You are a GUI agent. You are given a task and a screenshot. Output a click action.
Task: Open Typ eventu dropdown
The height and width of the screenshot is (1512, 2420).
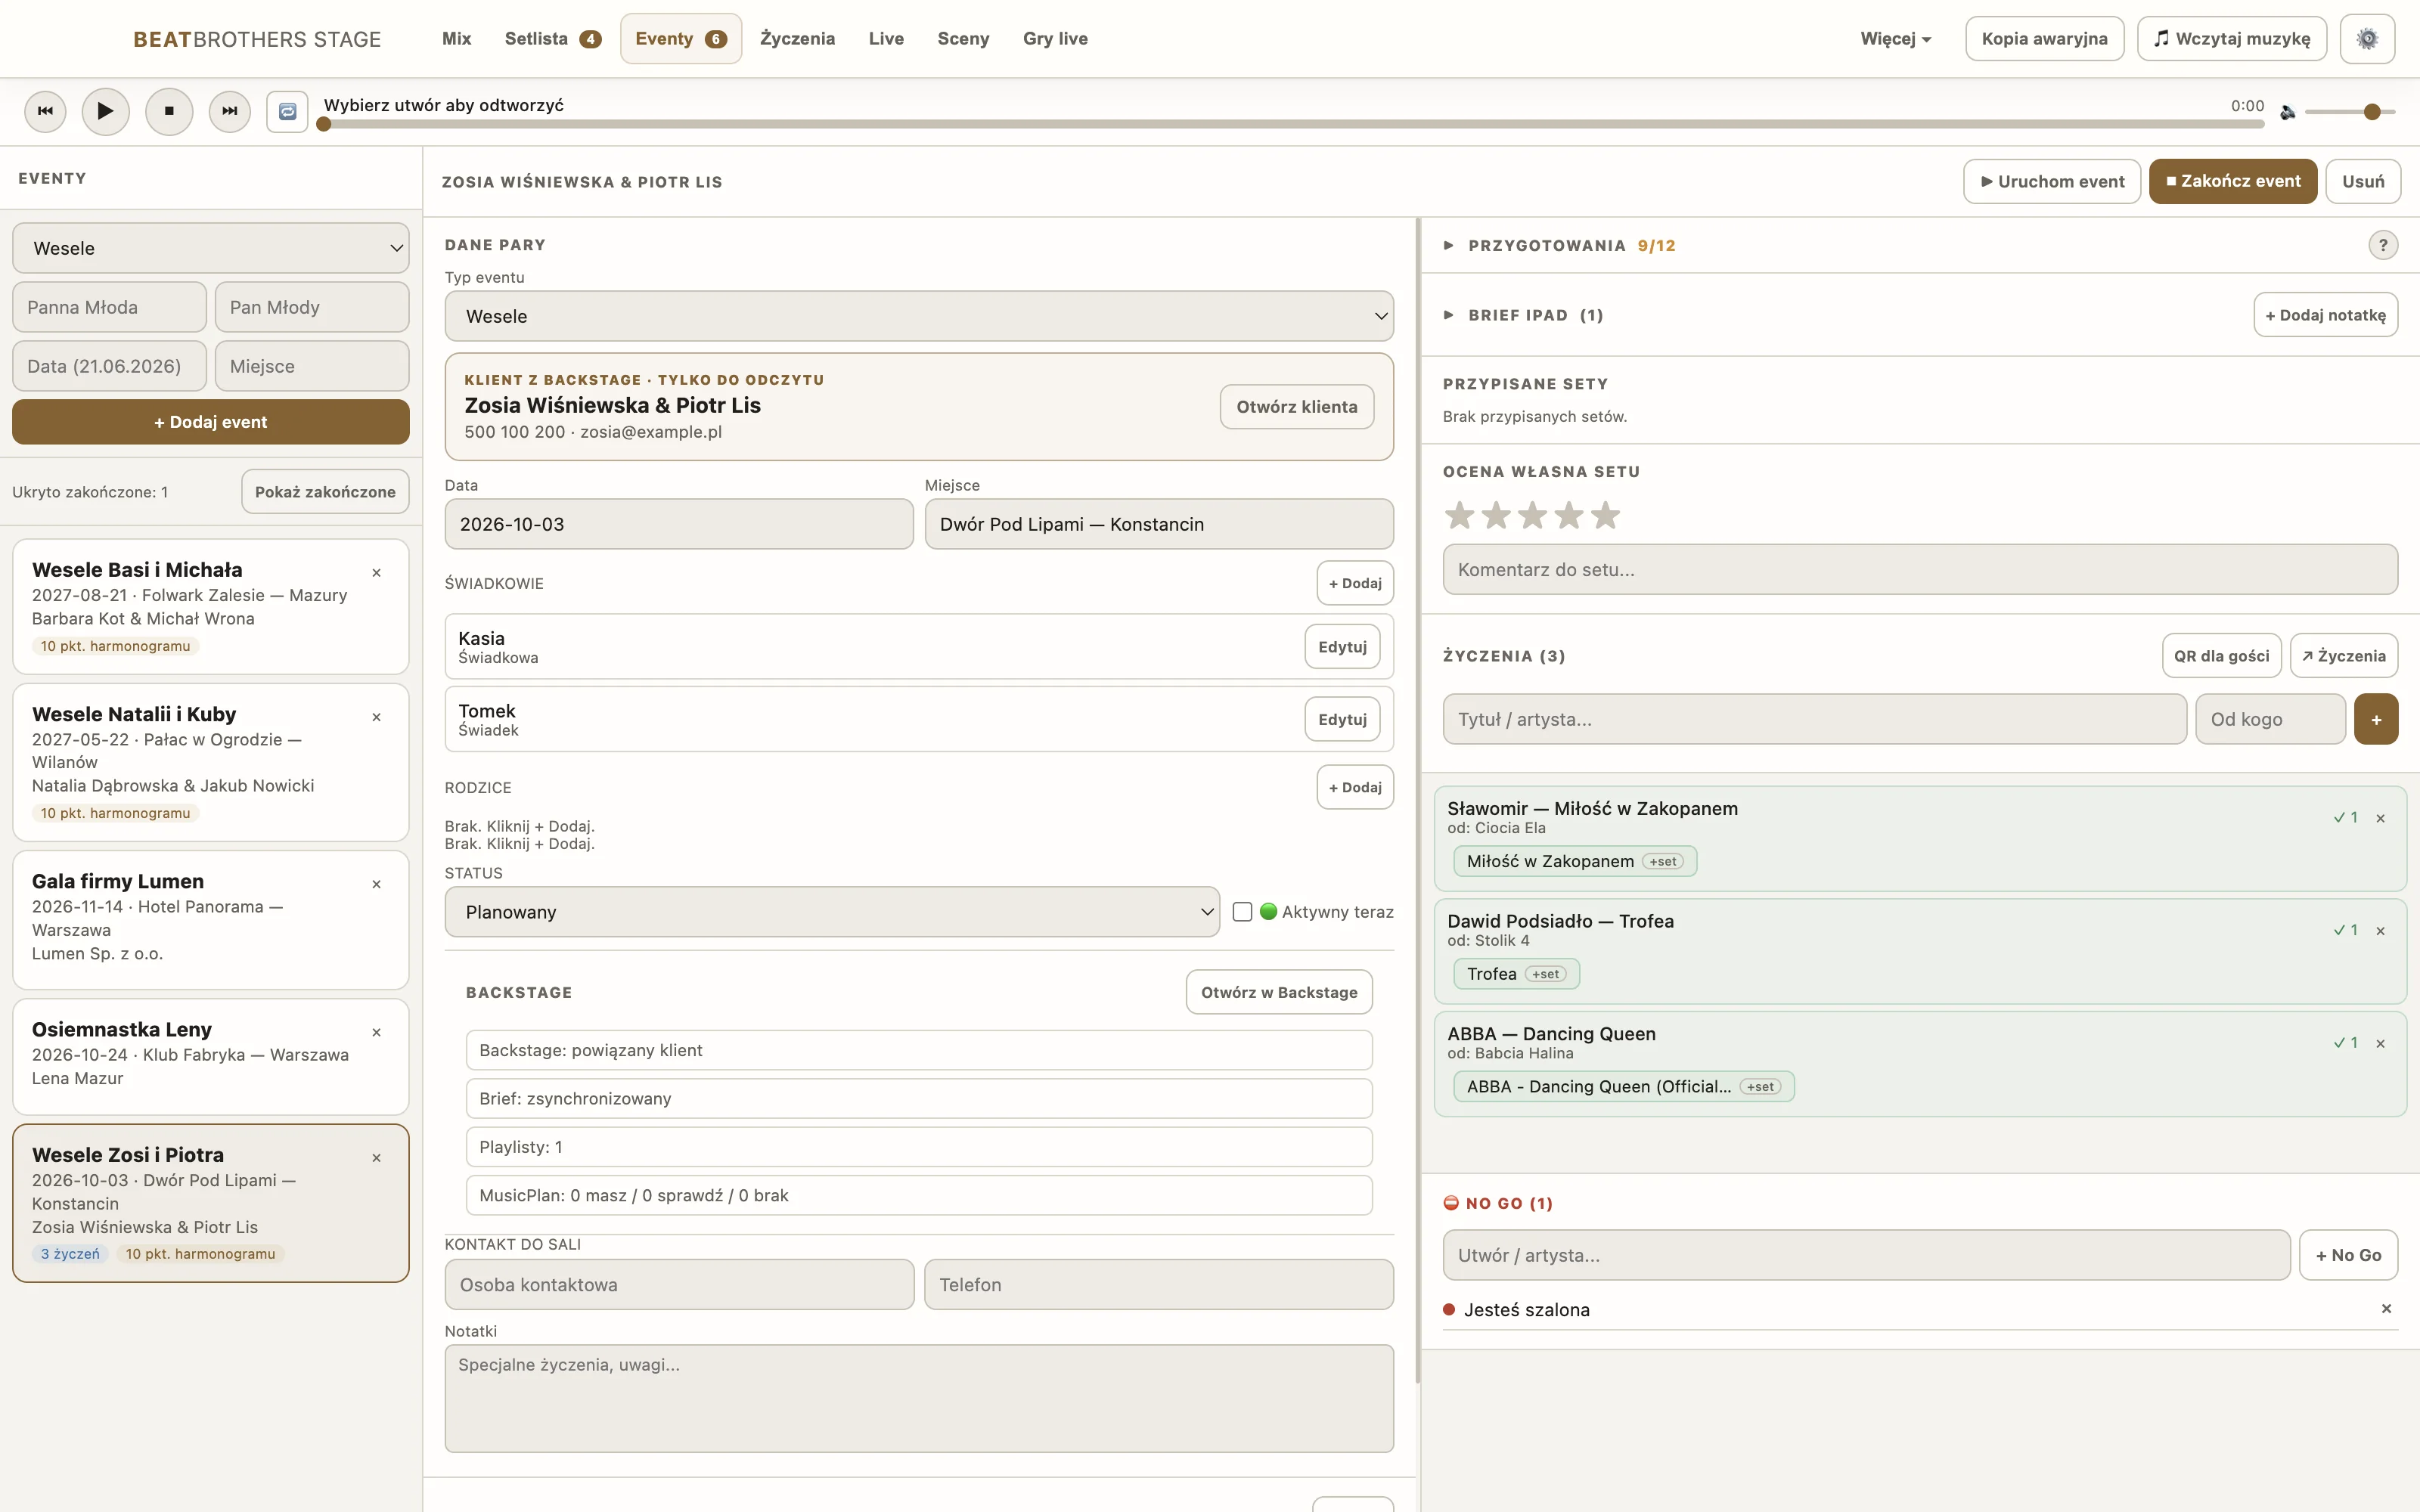[x=919, y=316]
